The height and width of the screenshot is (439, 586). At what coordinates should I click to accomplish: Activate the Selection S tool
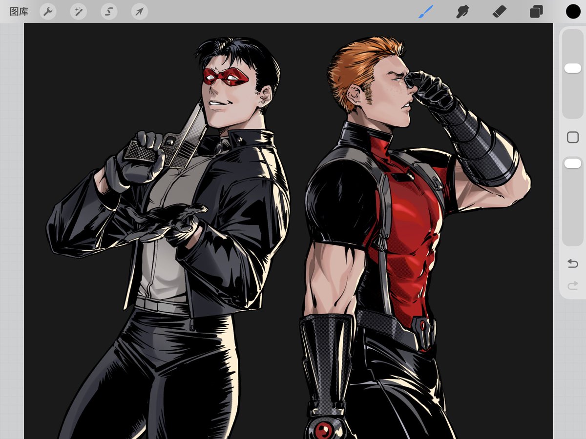109,11
